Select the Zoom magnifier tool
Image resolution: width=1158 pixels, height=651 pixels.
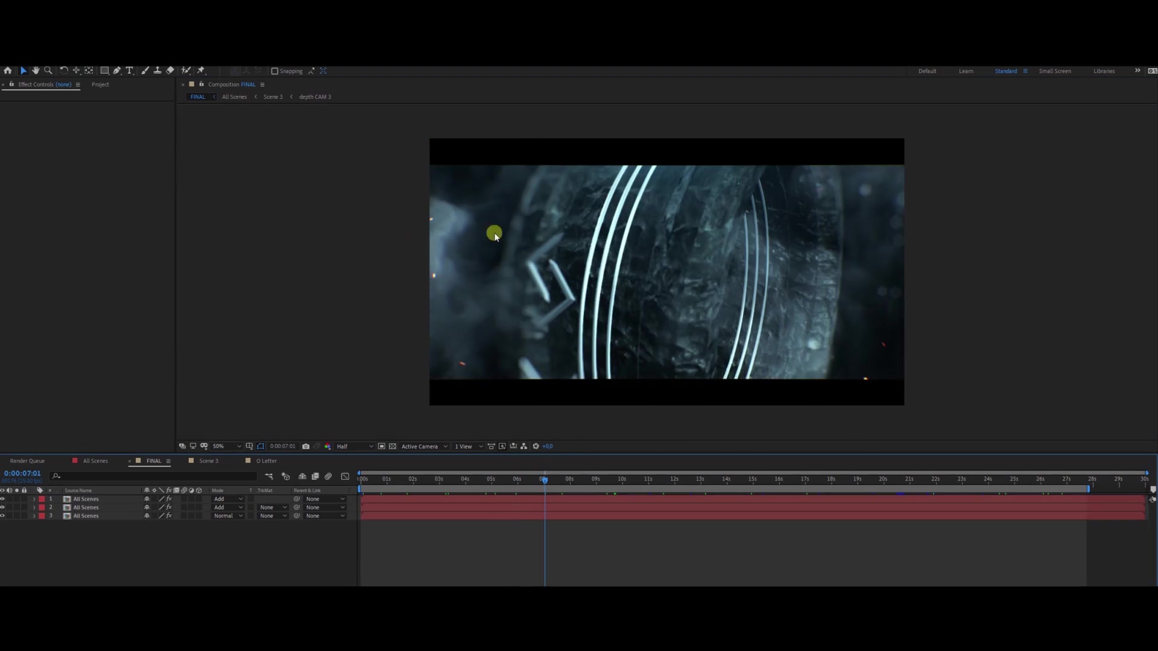[48, 71]
